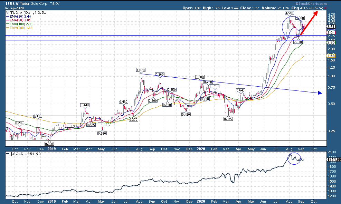This screenshot has width=341, height=204.
Task: Click the 0.620 price label
Action: 205,99
